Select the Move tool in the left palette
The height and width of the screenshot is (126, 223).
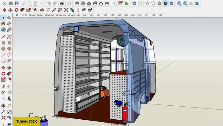(x=3, y=68)
